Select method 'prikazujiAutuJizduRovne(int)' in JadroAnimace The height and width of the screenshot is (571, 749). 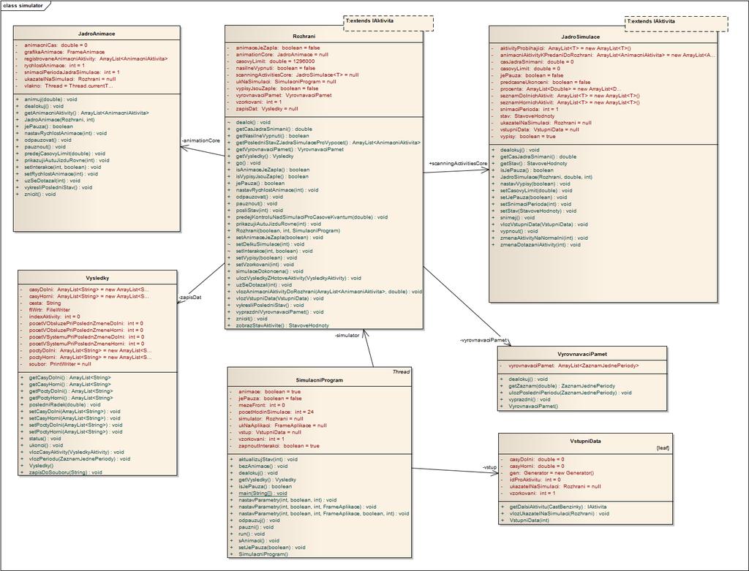[67, 160]
